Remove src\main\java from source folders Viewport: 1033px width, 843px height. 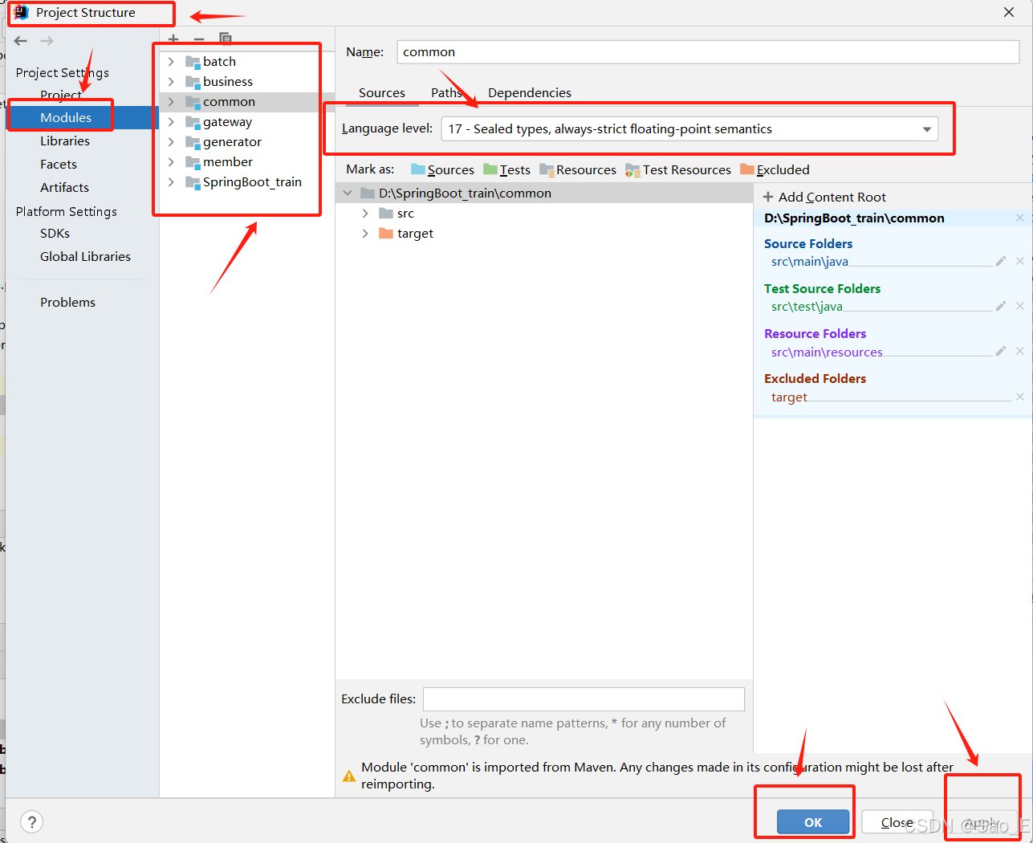1020,261
